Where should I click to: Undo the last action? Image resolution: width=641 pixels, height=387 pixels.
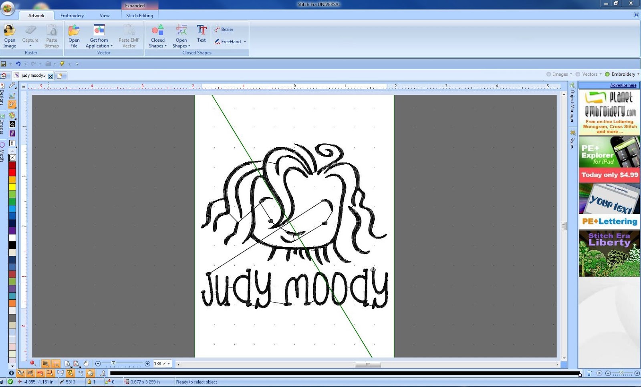click(18, 64)
